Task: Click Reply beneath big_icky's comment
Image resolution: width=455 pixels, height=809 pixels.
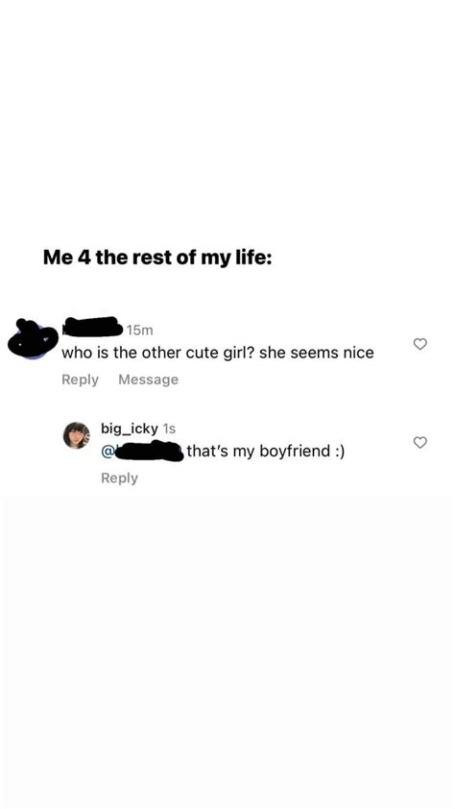Action: pyautogui.click(x=120, y=478)
